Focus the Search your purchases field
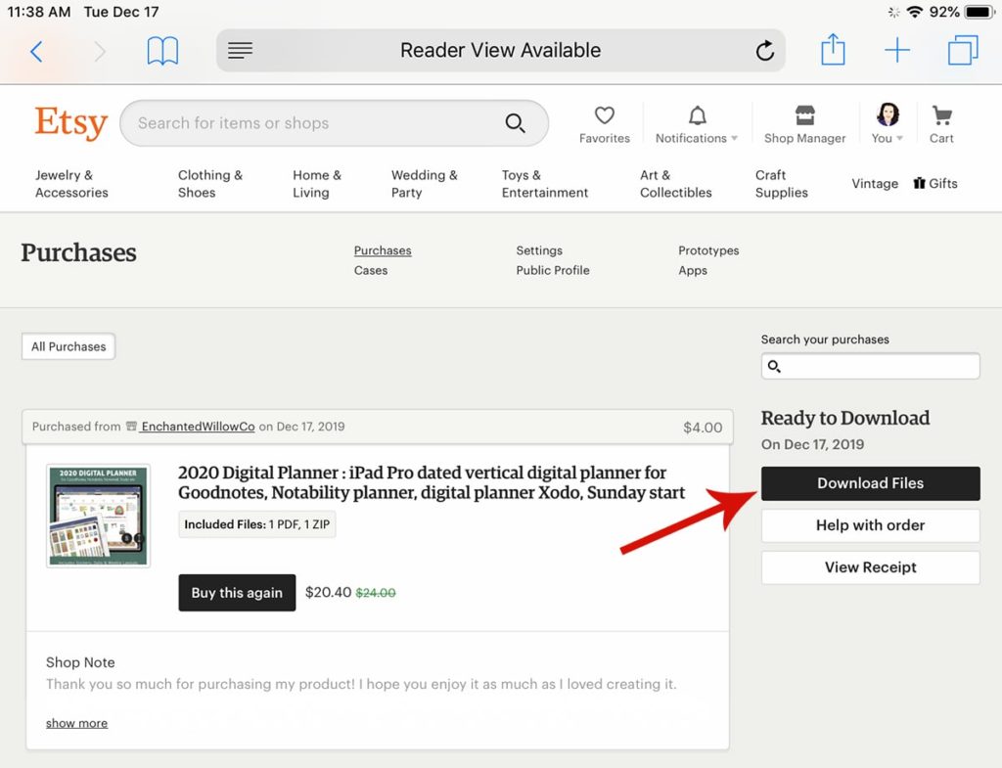Screen dimensions: 1002x768 [870, 366]
